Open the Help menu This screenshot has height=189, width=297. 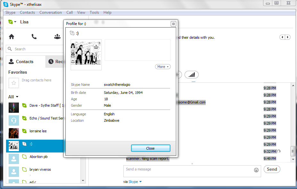click(107, 12)
